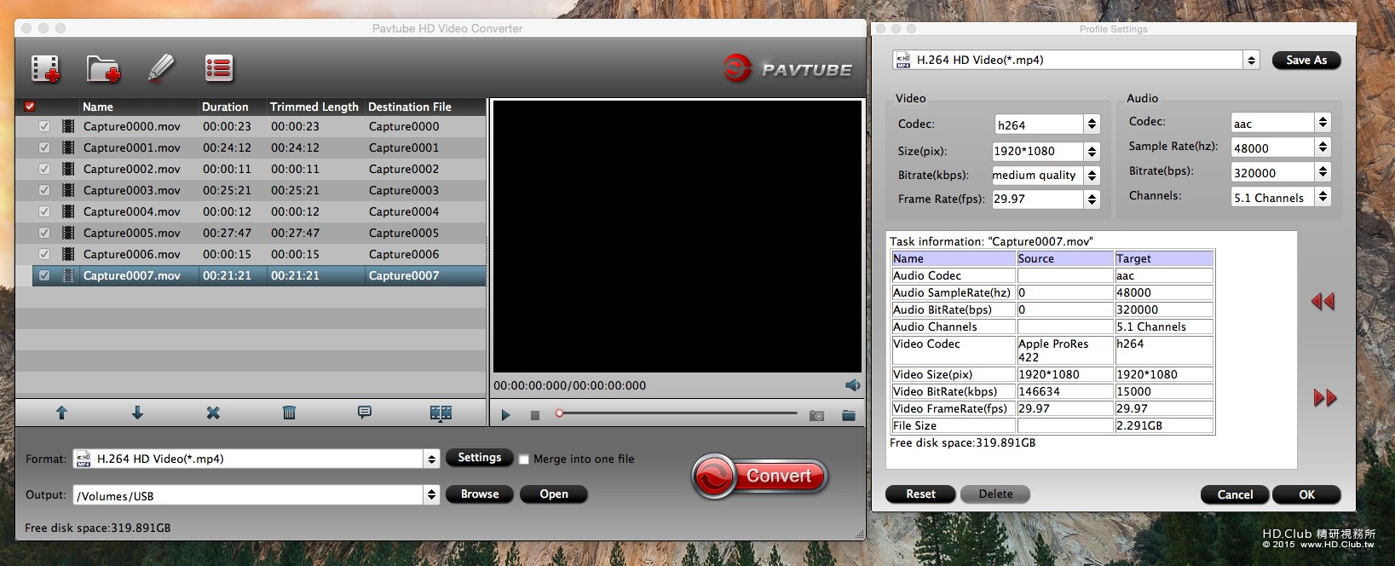
Task: Open the Edit pencil tool
Action: (x=160, y=68)
